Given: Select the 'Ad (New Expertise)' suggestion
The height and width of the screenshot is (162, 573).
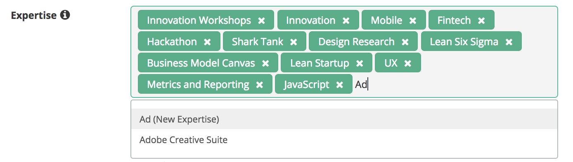Looking at the screenshot, I should pos(344,119).
